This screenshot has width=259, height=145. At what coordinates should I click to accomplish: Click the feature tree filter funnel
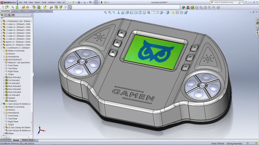[2, 18]
